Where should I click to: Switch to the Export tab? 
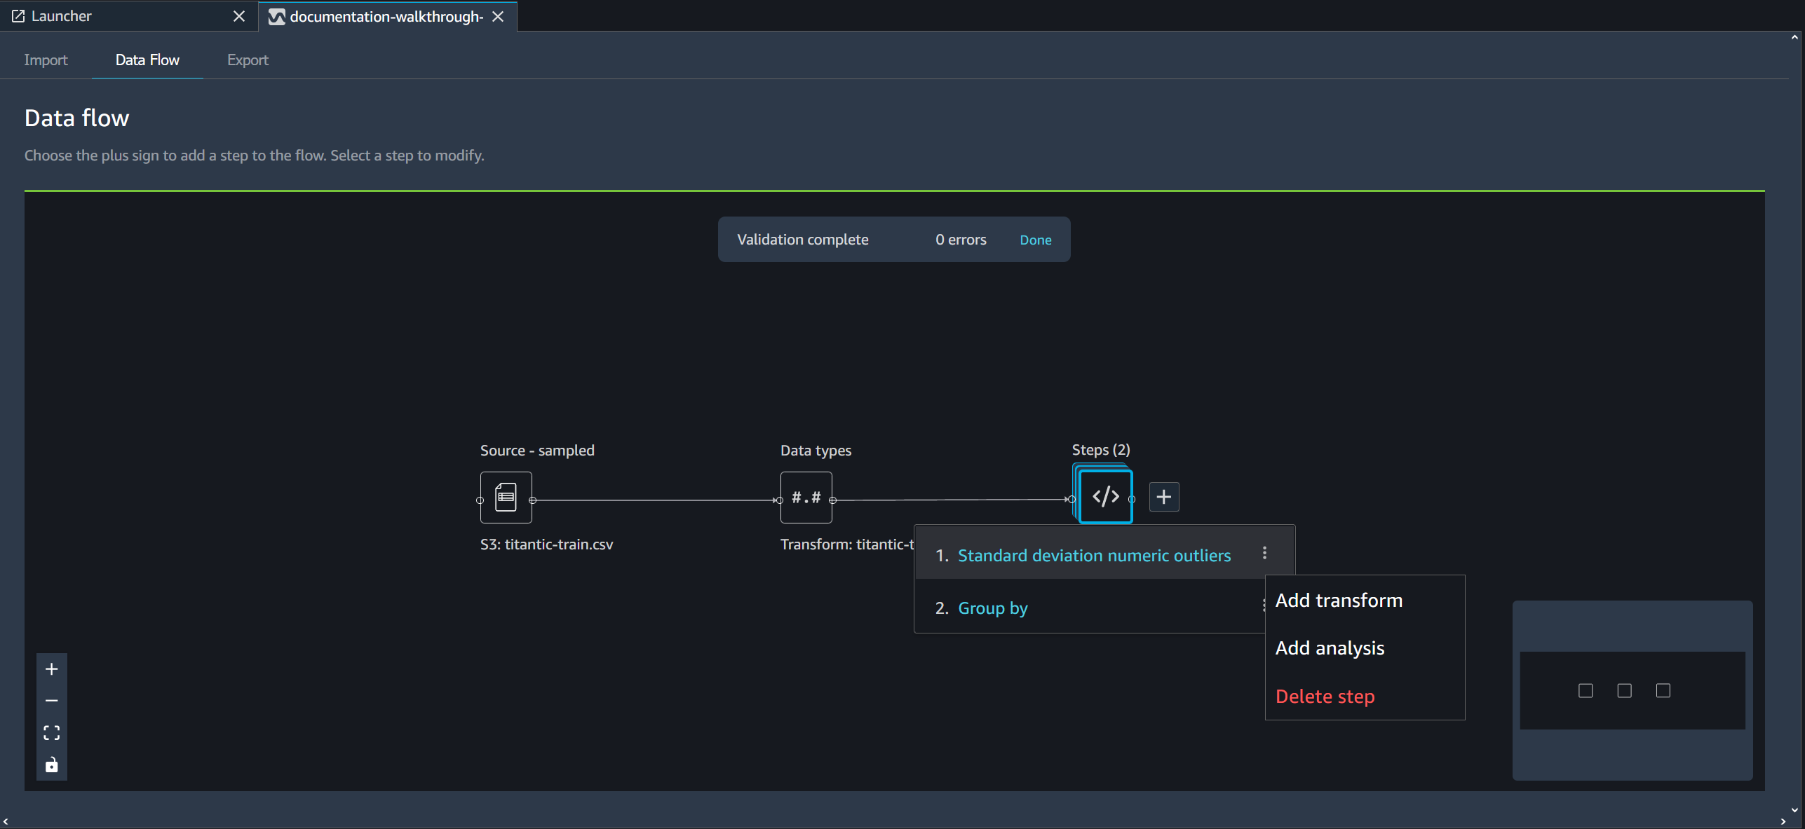[249, 59]
